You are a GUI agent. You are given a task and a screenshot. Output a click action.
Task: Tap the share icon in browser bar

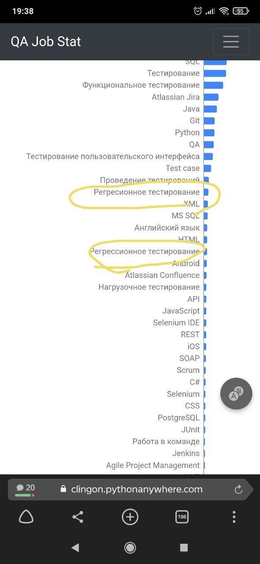pyautogui.click(x=78, y=517)
